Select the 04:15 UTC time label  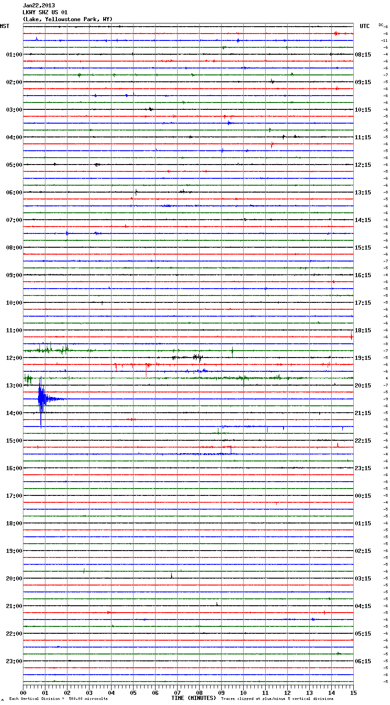click(363, 606)
